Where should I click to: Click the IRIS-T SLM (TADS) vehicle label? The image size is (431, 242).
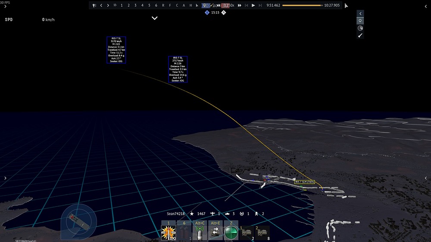(x=305, y=182)
